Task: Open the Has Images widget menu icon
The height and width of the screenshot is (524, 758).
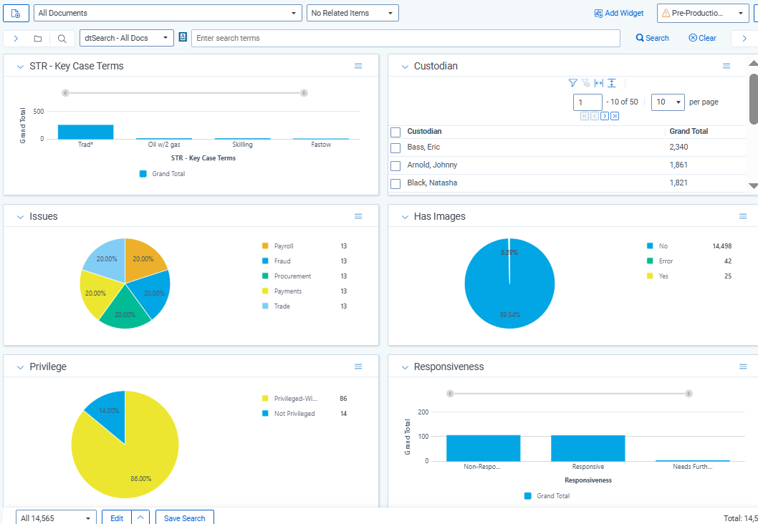Action: tap(743, 216)
